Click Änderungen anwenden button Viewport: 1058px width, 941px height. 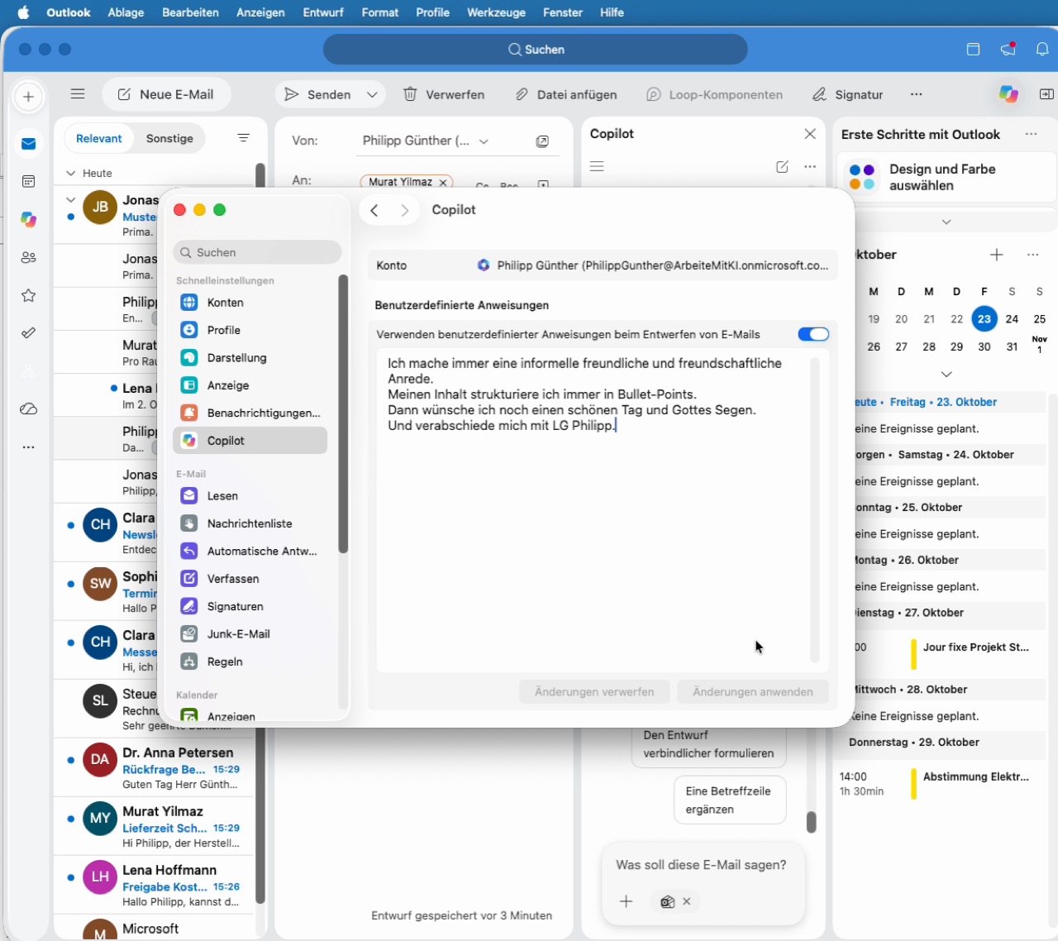tap(753, 692)
